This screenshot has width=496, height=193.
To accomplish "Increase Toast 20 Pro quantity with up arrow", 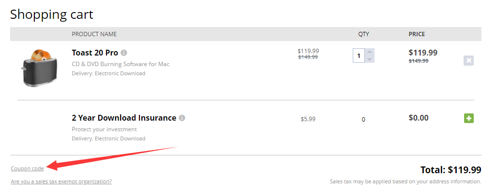I will click(x=370, y=52).
